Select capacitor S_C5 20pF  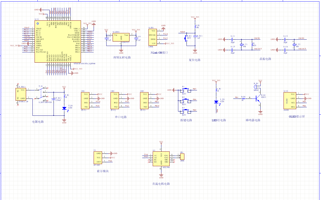point(232,50)
